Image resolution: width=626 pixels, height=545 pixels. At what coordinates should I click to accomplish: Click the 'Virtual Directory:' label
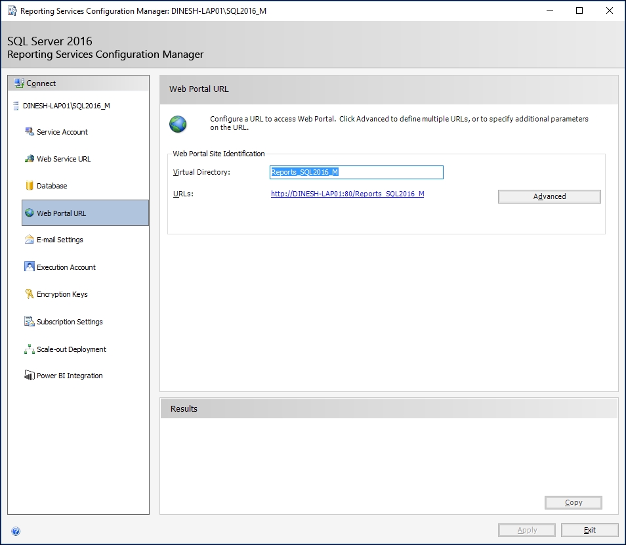[201, 172]
